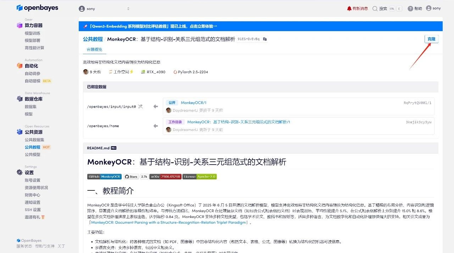The width and height of the screenshot is (454, 253).
Task: Click the 设置 gear icon
Action: click(20, 172)
